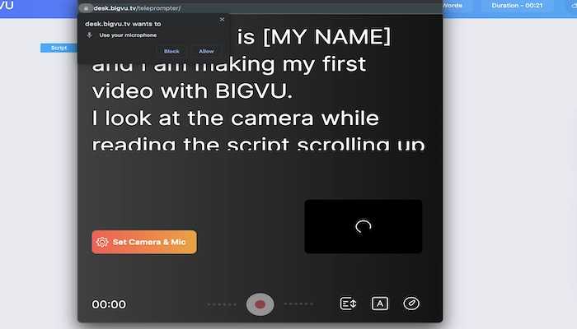Click the 00:00 recording timer
This screenshot has width=577, height=329.
tap(109, 304)
